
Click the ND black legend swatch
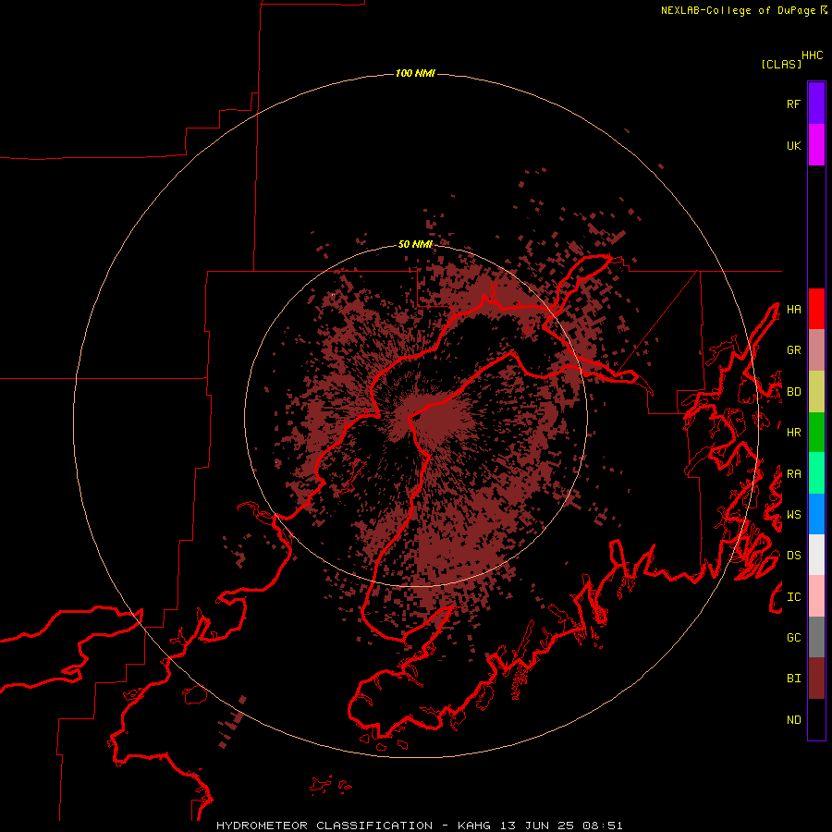(x=816, y=719)
